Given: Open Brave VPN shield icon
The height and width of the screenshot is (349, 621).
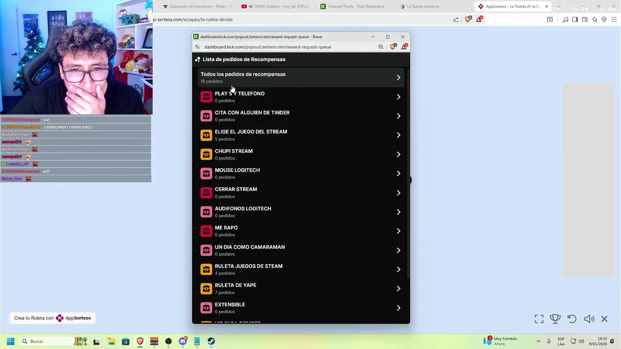Looking at the screenshot, I should tap(604, 19).
